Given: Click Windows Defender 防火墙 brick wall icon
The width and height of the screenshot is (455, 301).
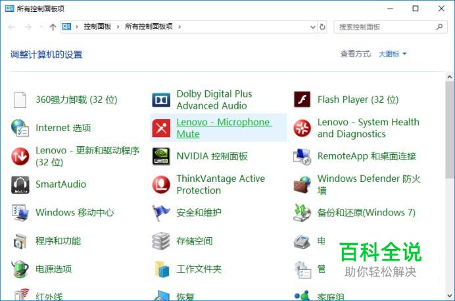Looking at the screenshot, I should click(302, 184).
